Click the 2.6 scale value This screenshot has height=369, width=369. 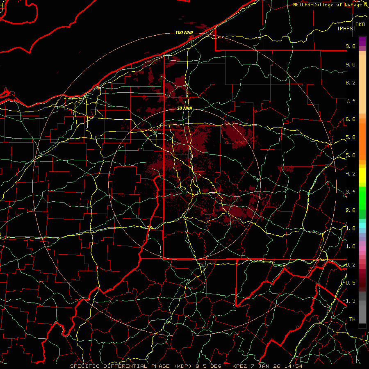(351, 210)
